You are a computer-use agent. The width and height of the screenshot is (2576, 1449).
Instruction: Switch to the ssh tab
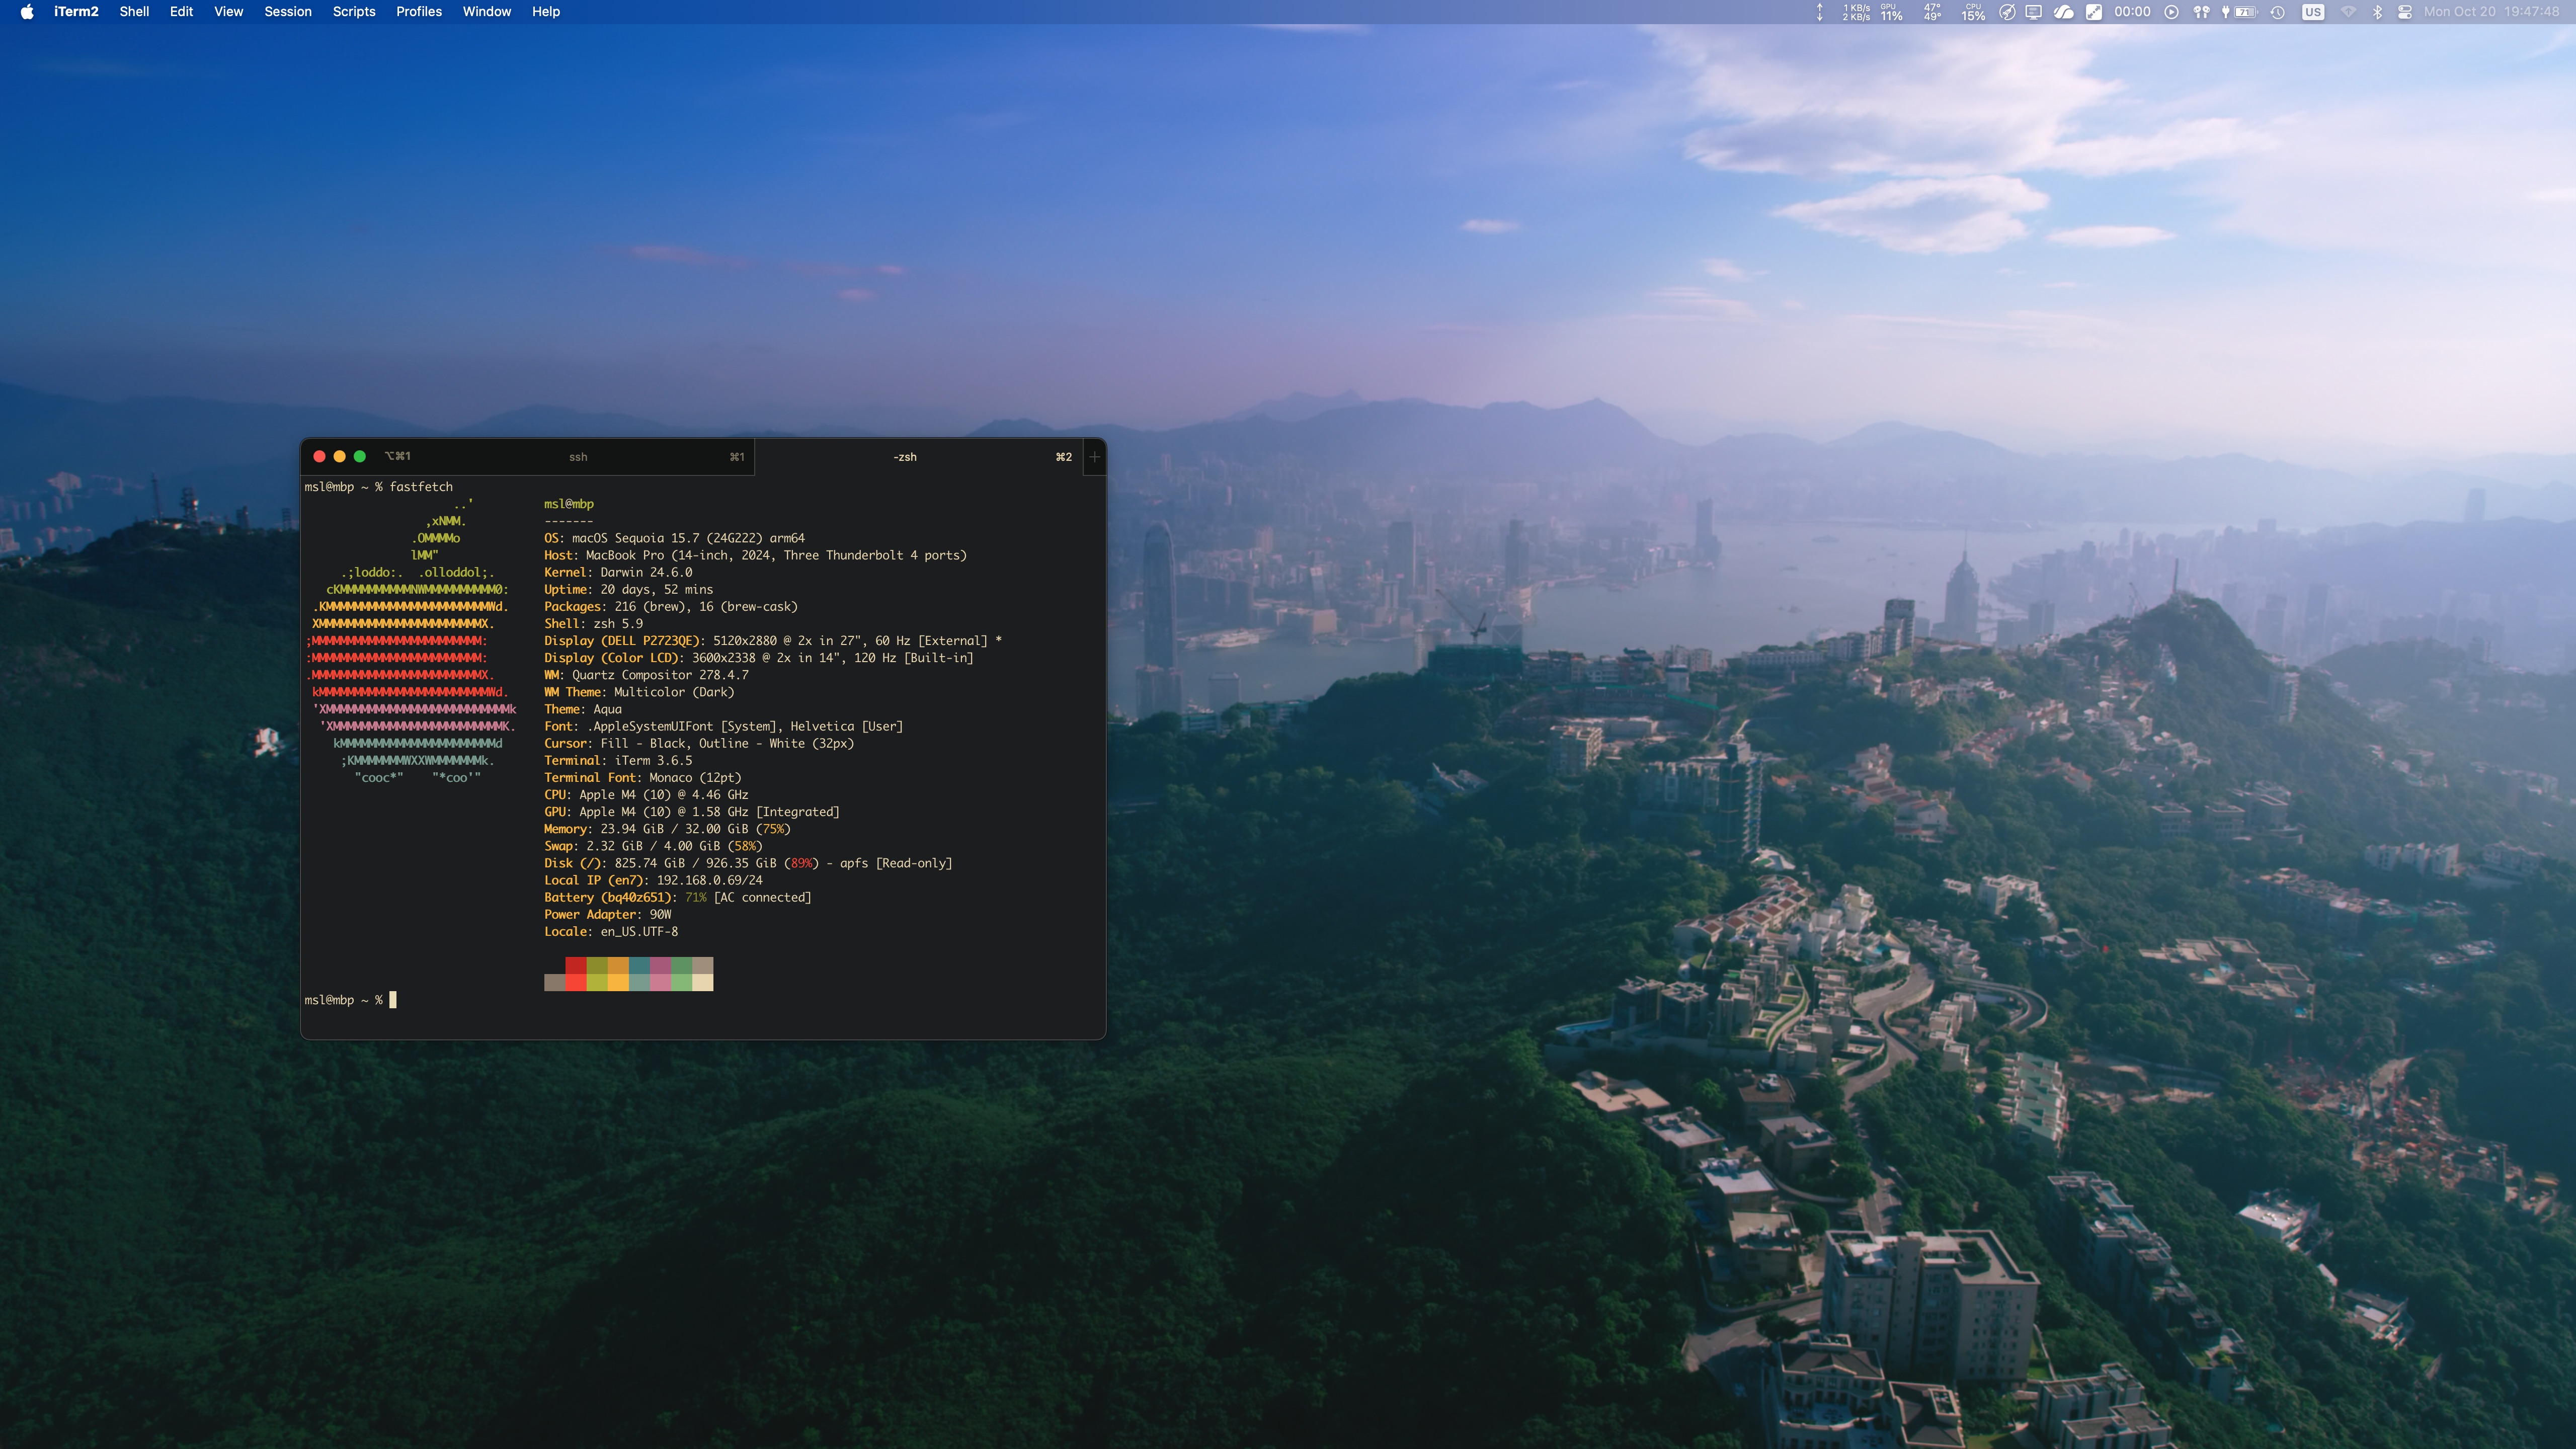[578, 457]
